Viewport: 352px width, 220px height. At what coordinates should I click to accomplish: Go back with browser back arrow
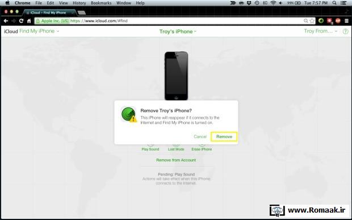6,21
